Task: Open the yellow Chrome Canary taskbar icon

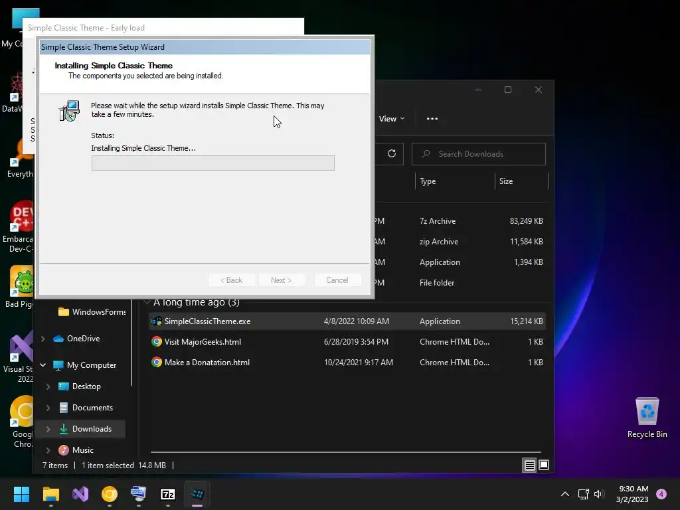Action: tap(110, 494)
